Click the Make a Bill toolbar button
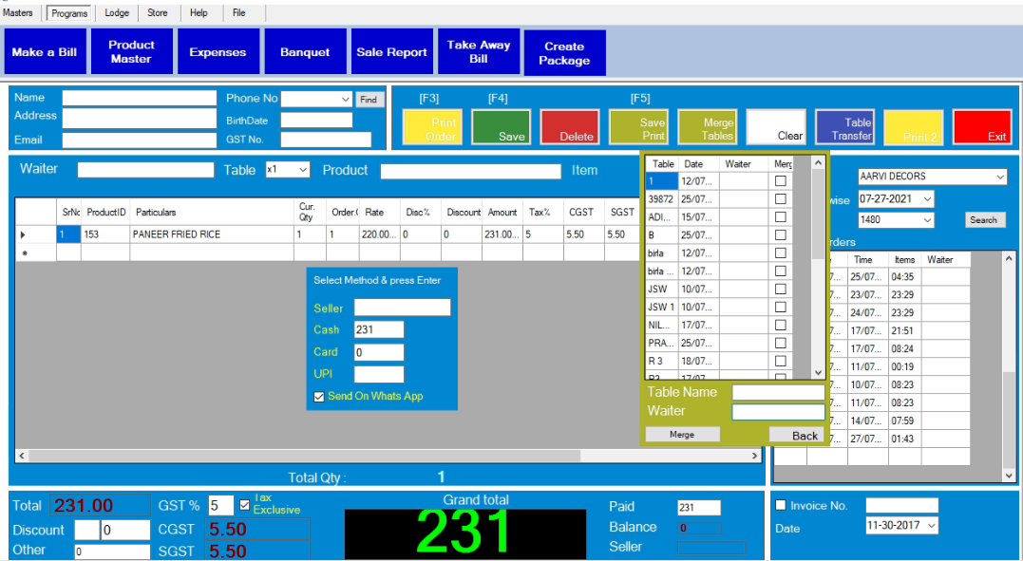This screenshot has width=1023, height=561. click(45, 52)
